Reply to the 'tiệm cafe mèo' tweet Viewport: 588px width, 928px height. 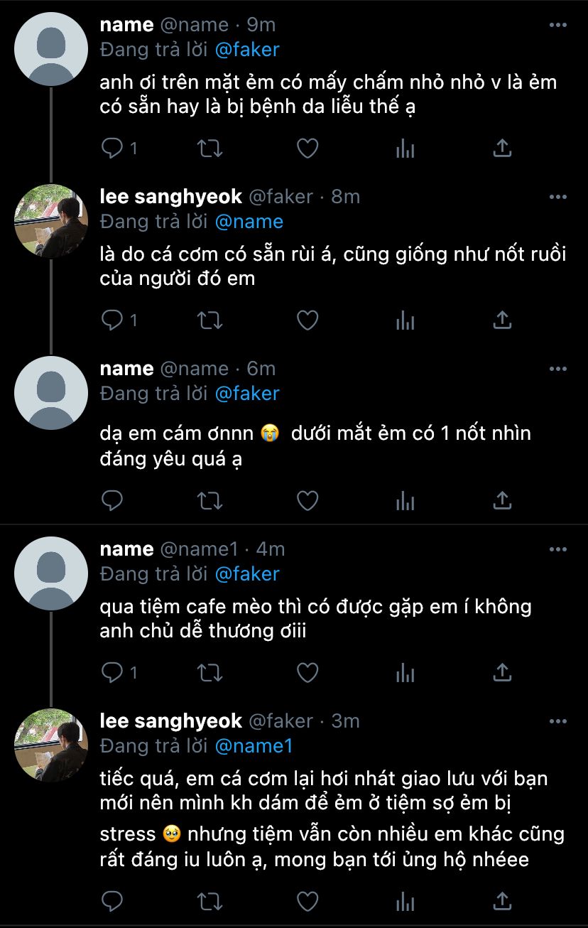[x=113, y=671]
